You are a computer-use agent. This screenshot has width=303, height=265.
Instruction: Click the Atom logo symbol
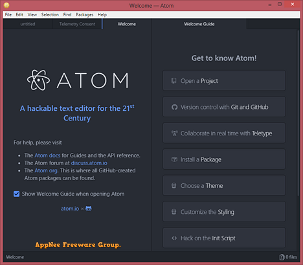coord(38,80)
